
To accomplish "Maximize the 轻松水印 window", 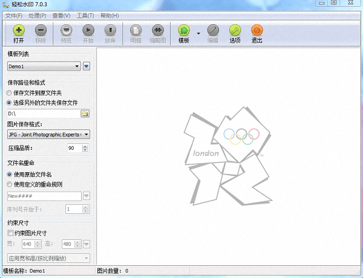I will click(333, 3).
